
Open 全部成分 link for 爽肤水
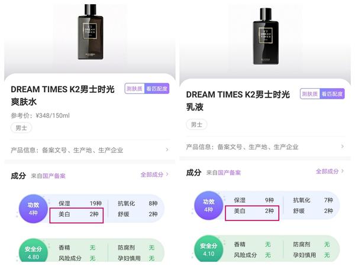(154, 174)
